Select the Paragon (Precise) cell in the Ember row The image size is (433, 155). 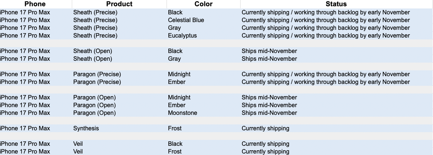point(97,82)
